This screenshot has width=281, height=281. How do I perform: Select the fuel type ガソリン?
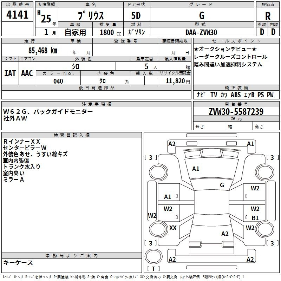[x=136, y=32]
